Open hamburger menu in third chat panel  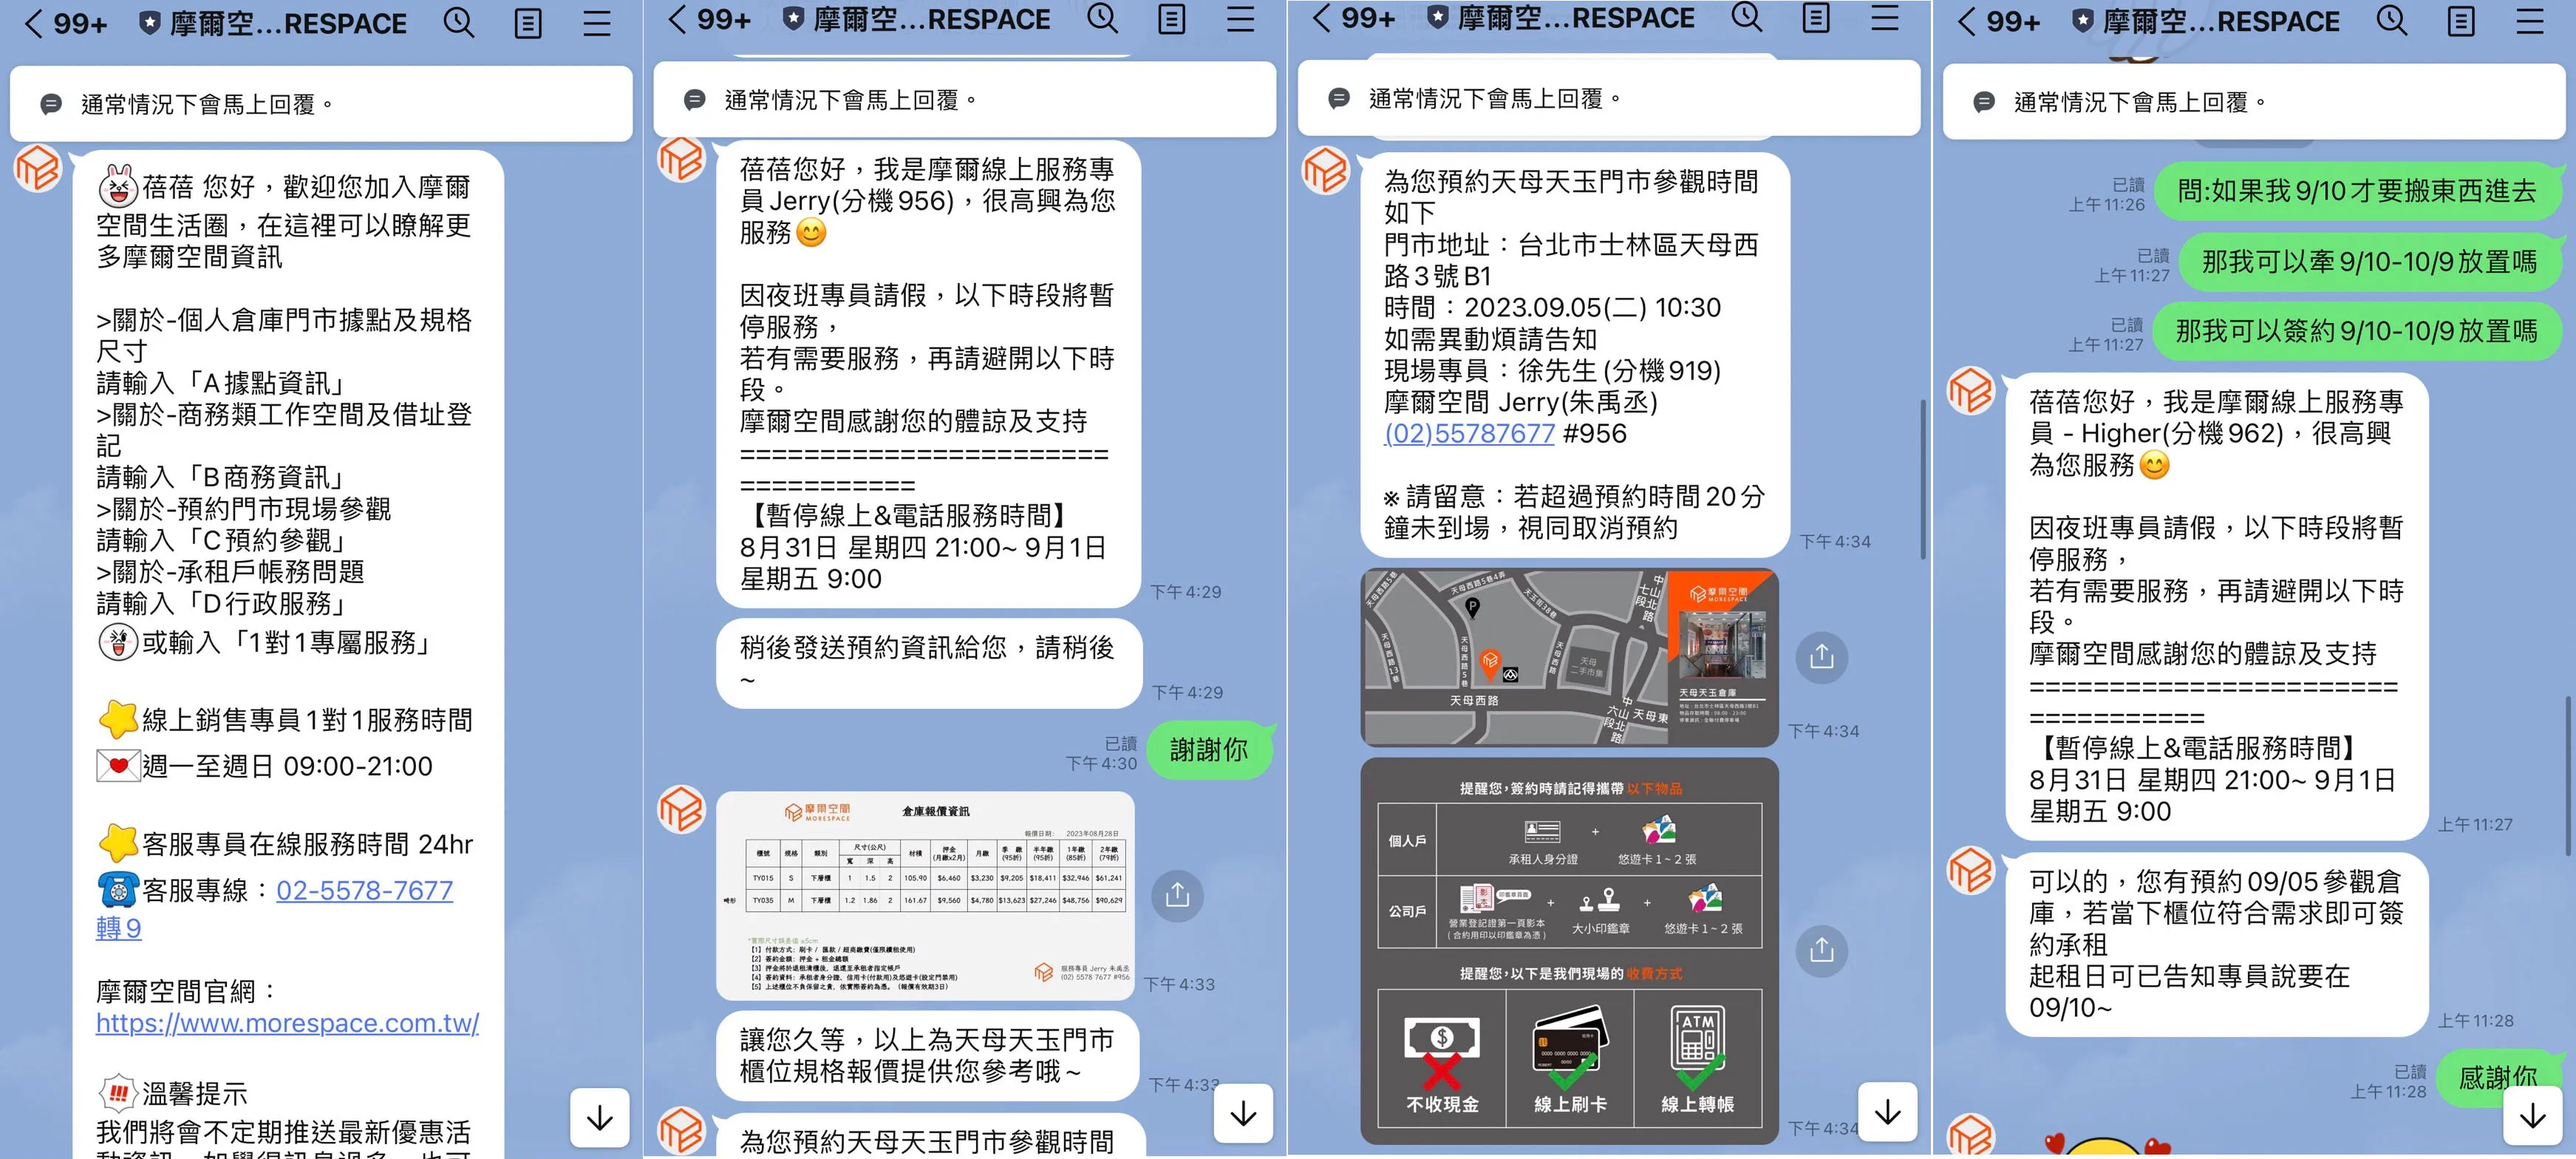[1885, 17]
